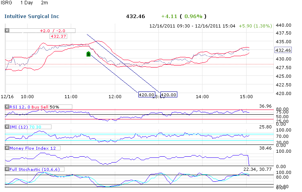This screenshot has width=302, height=192.
Task: Click the 440.00 price axis label
Action: pos(284,25)
